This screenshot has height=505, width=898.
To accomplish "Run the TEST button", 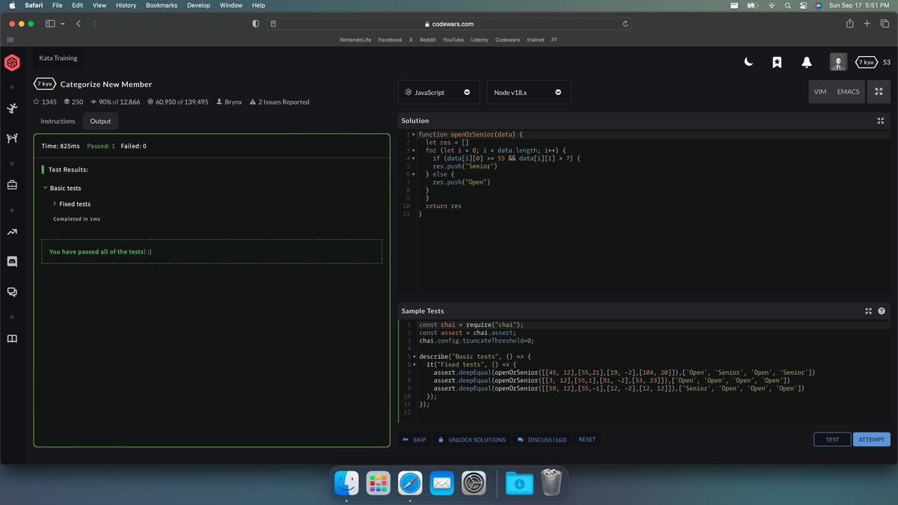I will click(x=832, y=440).
